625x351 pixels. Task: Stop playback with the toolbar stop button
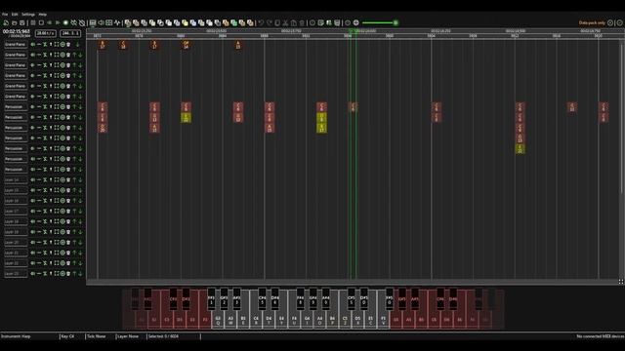click(41, 23)
